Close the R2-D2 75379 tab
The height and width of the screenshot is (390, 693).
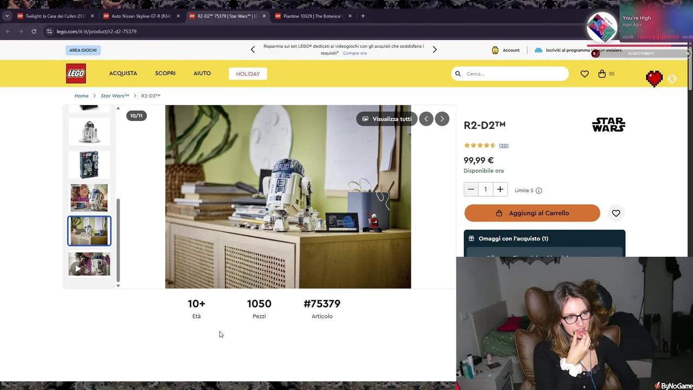coord(264,16)
